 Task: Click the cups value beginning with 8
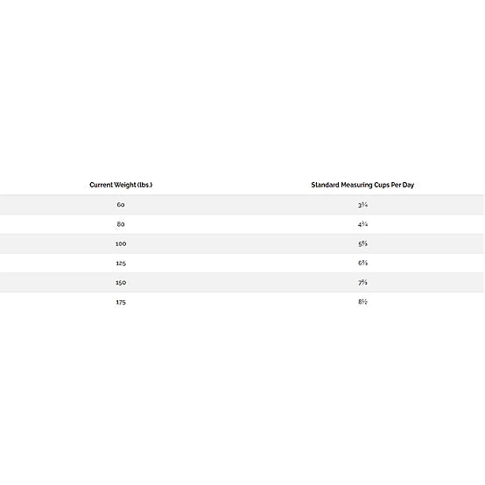pyautogui.click(x=362, y=301)
